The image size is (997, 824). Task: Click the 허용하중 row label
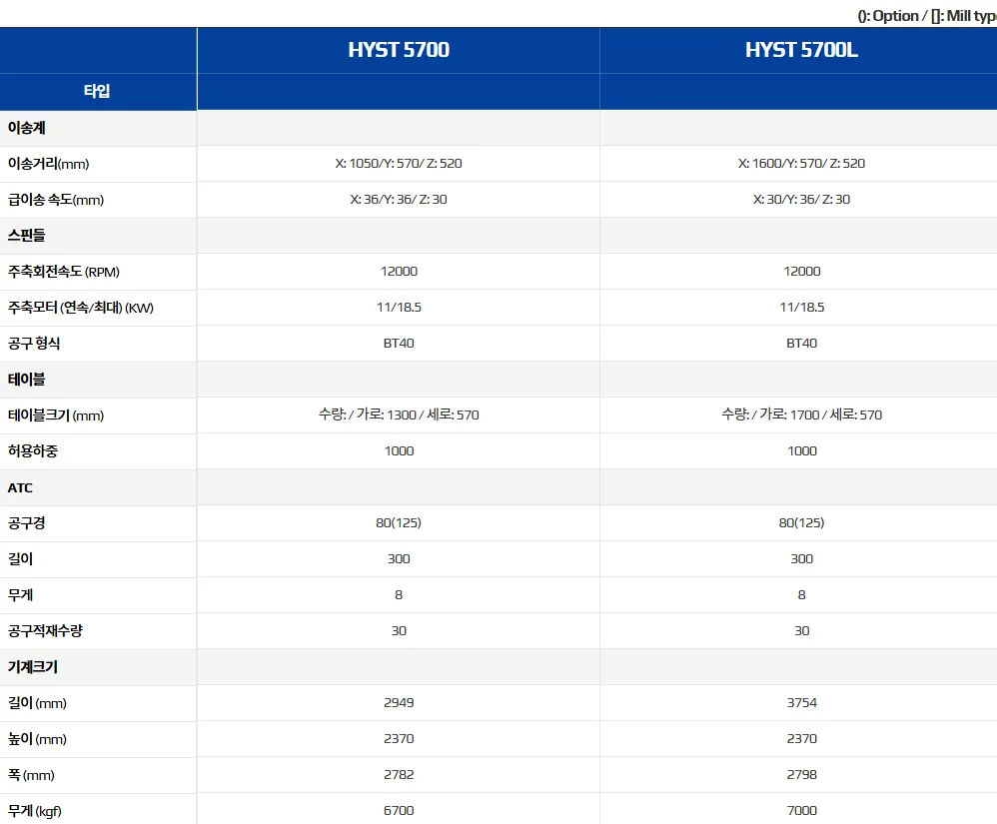coord(33,451)
